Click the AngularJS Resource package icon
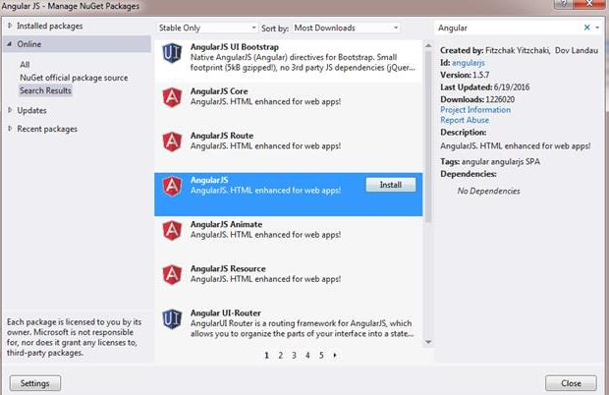The height and width of the screenshot is (395, 609). [x=172, y=274]
